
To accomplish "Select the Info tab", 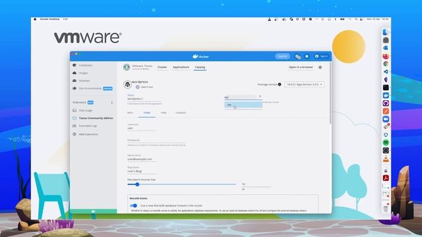I will (130, 113).
